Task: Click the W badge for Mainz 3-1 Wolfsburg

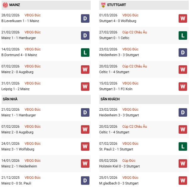Action: coord(85,146)
